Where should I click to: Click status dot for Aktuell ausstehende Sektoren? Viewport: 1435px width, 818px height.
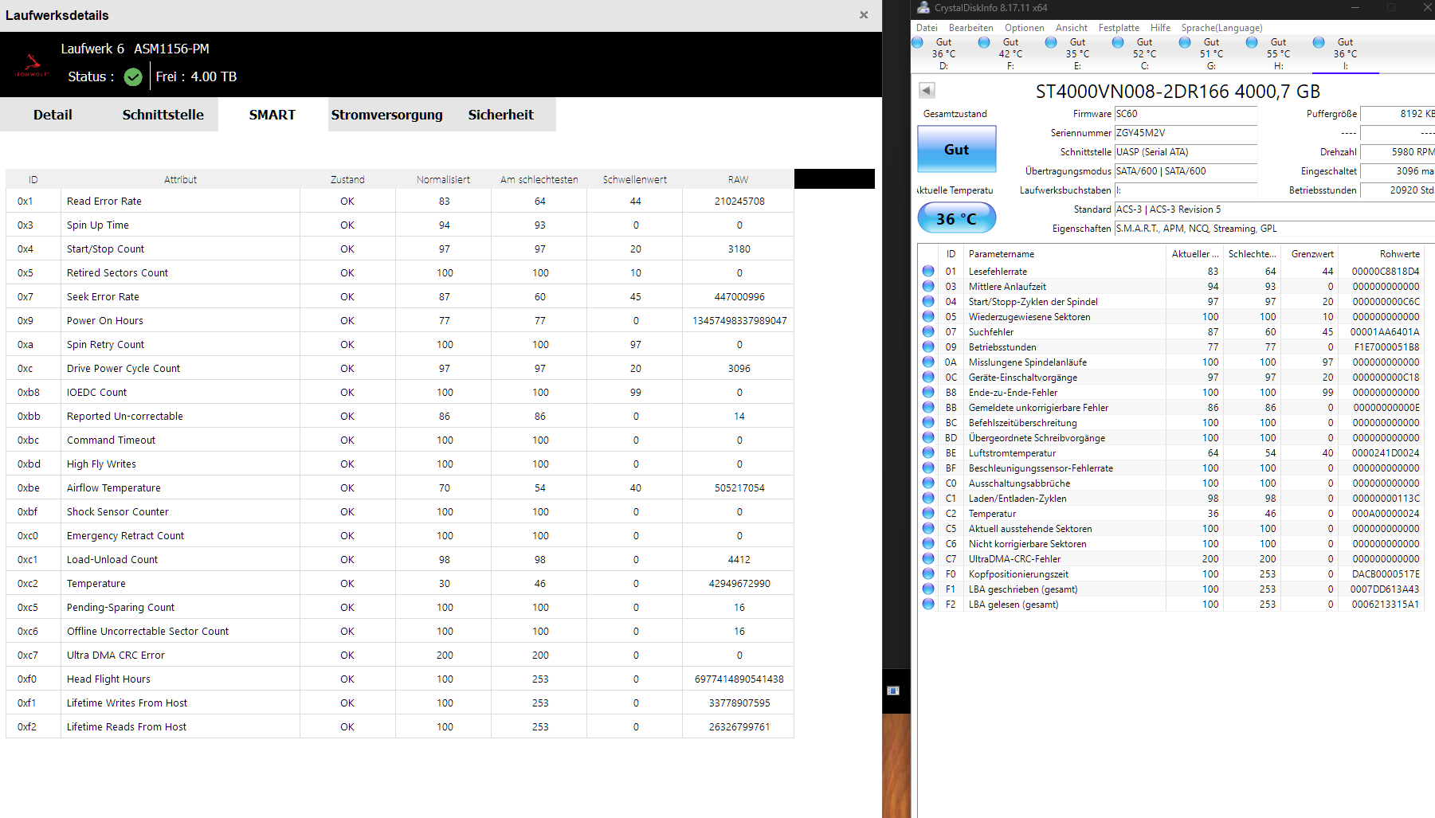(928, 529)
